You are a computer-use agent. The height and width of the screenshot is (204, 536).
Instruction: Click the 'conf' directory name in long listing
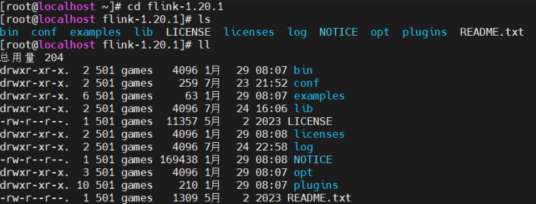click(x=306, y=83)
